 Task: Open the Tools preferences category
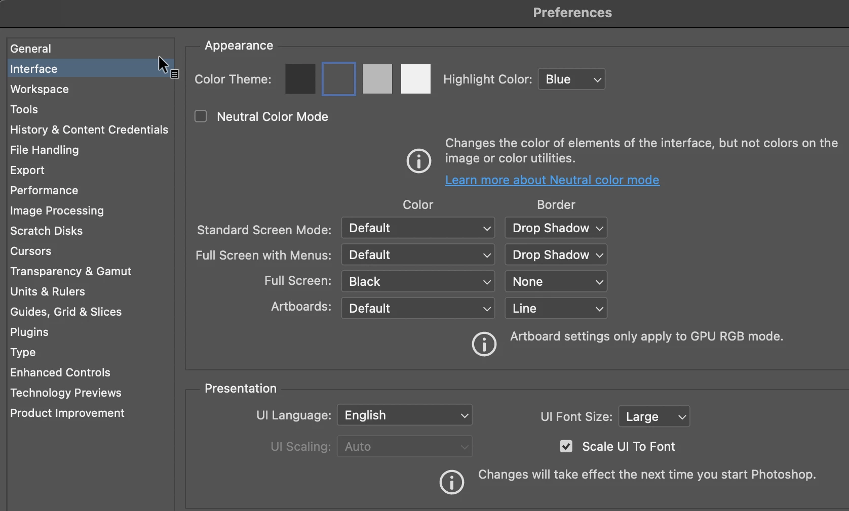click(91, 109)
